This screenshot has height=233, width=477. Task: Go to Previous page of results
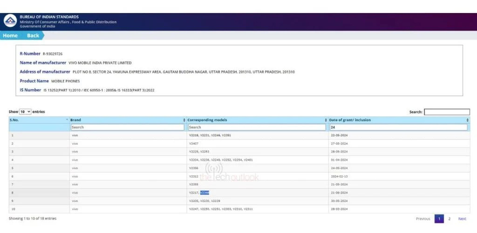coord(423,219)
